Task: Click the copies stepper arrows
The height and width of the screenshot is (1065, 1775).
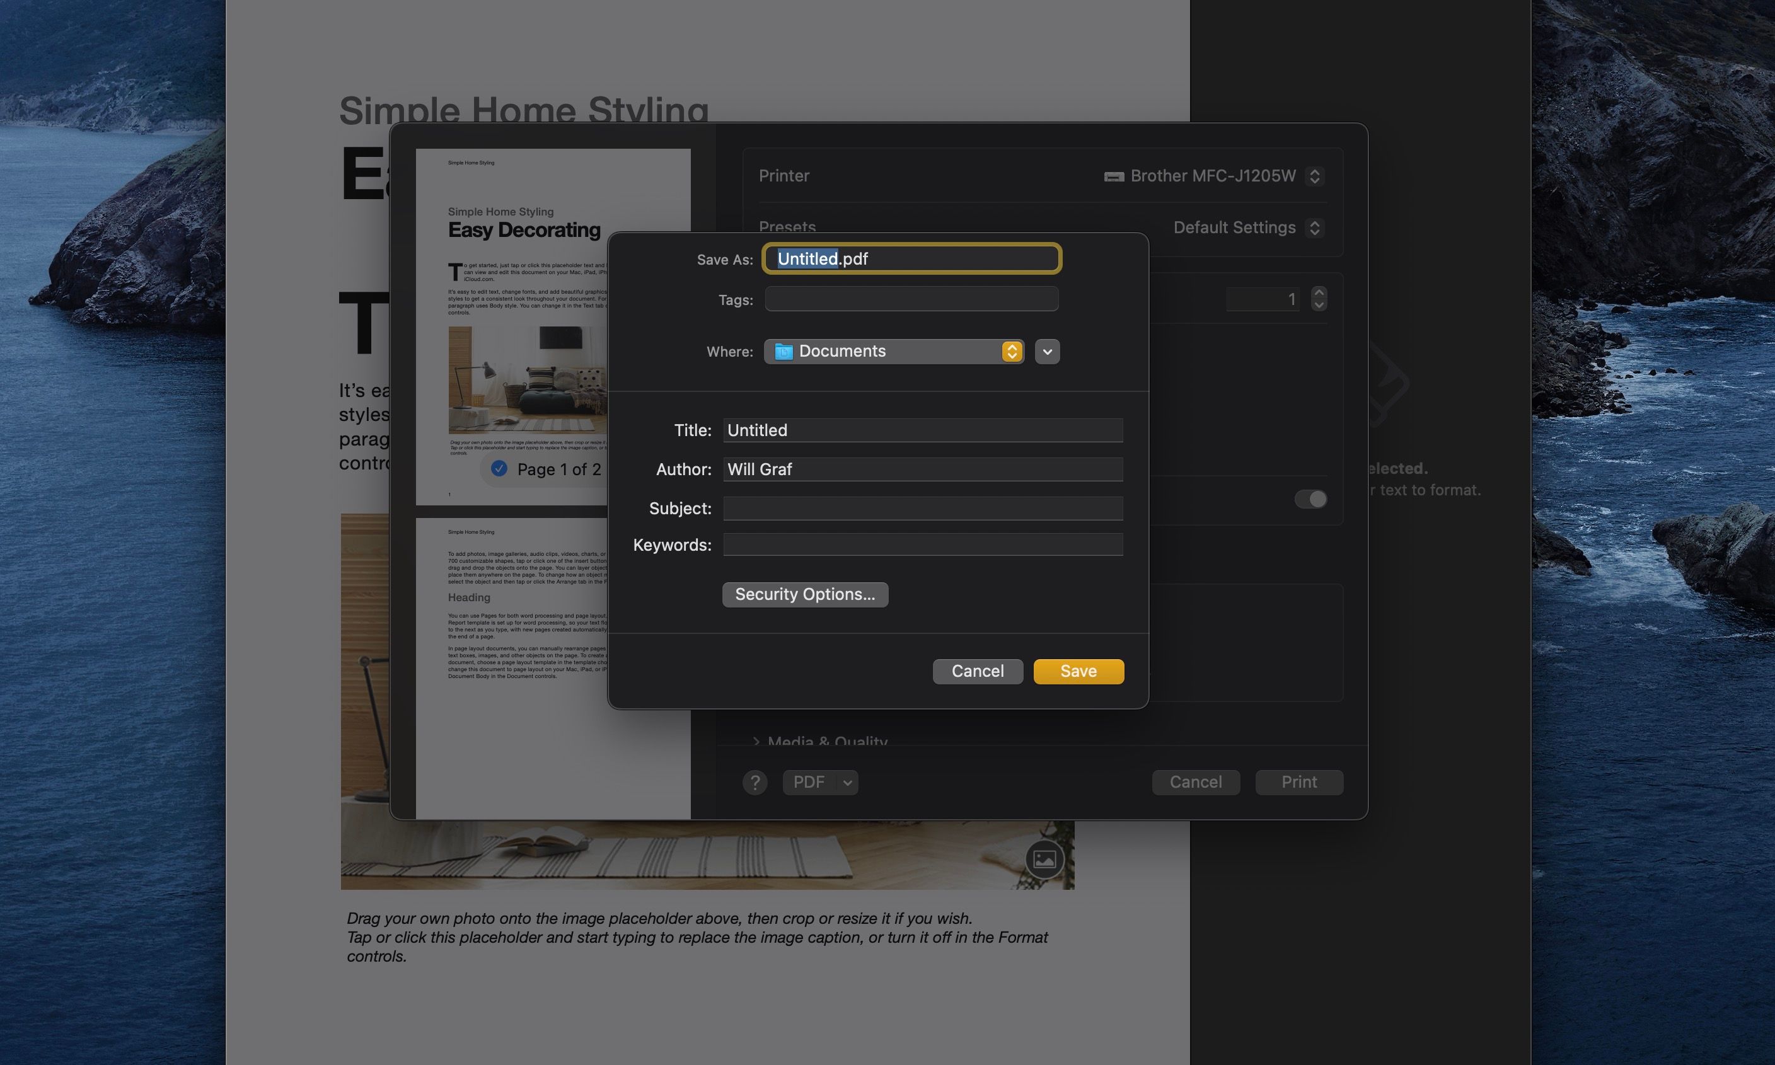Action: coord(1319,299)
